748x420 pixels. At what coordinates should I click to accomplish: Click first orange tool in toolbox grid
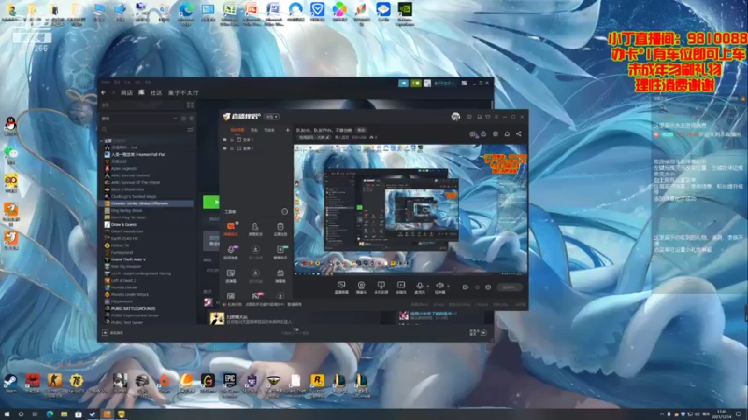231,229
